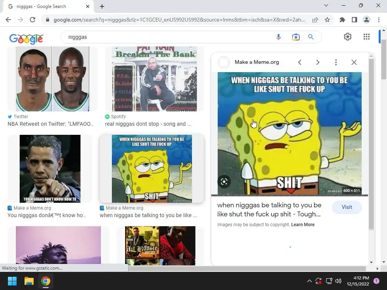Open Google quick settings gear

tap(348, 37)
